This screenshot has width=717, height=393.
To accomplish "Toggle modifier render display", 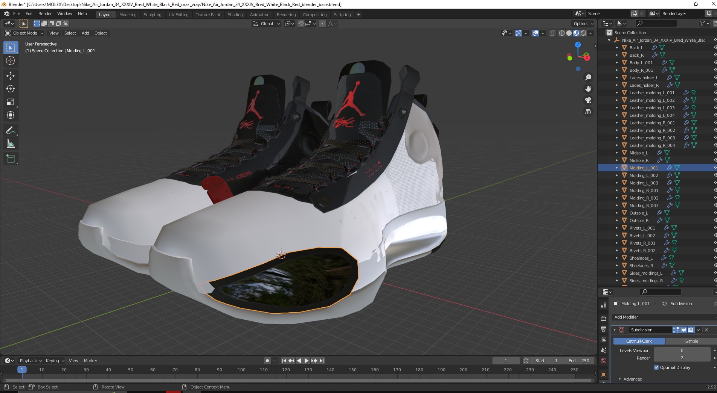I will coord(691,330).
